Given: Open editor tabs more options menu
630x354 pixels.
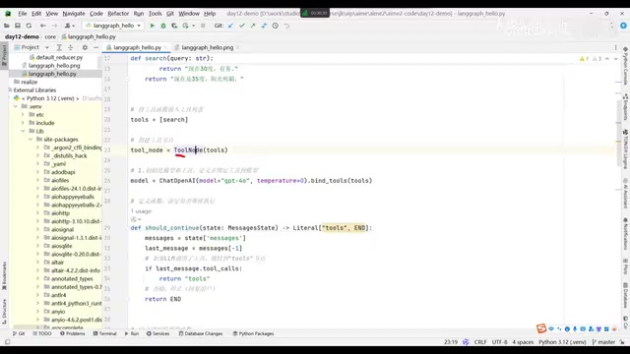Looking at the screenshot, I should 615,47.
